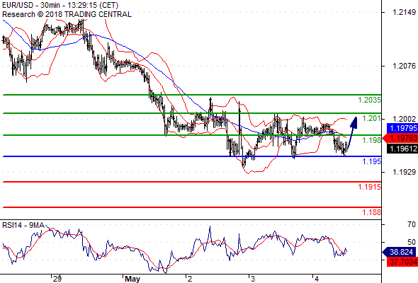Screen dimensions: 418x283
Task: Select the 1.2035 green resistance label
Action: pyautogui.click(x=370, y=100)
